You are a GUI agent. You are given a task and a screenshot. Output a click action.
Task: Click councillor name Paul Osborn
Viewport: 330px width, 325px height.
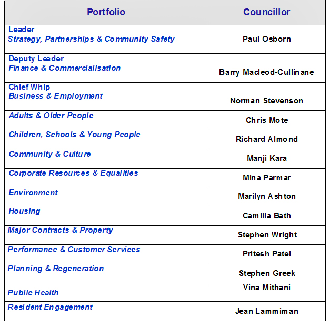tap(266, 39)
